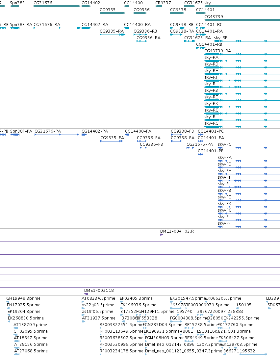The height and width of the screenshot is (356, 280).
Task: Click EST AT31937.5prime
Action: (x=99, y=318)
